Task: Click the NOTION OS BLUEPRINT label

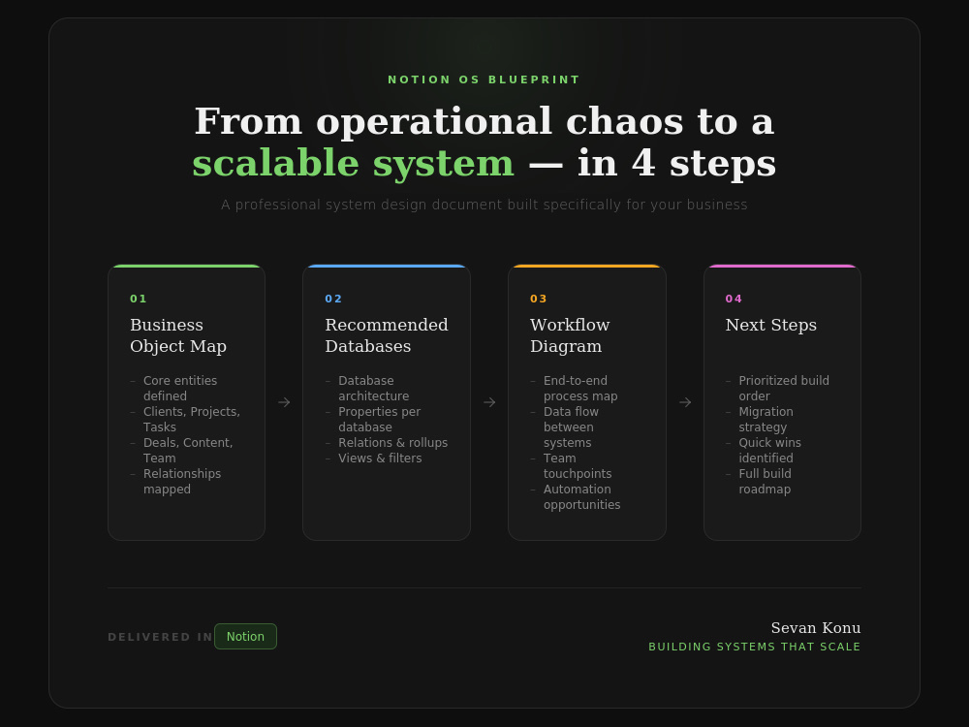Action: [x=484, y=79]
